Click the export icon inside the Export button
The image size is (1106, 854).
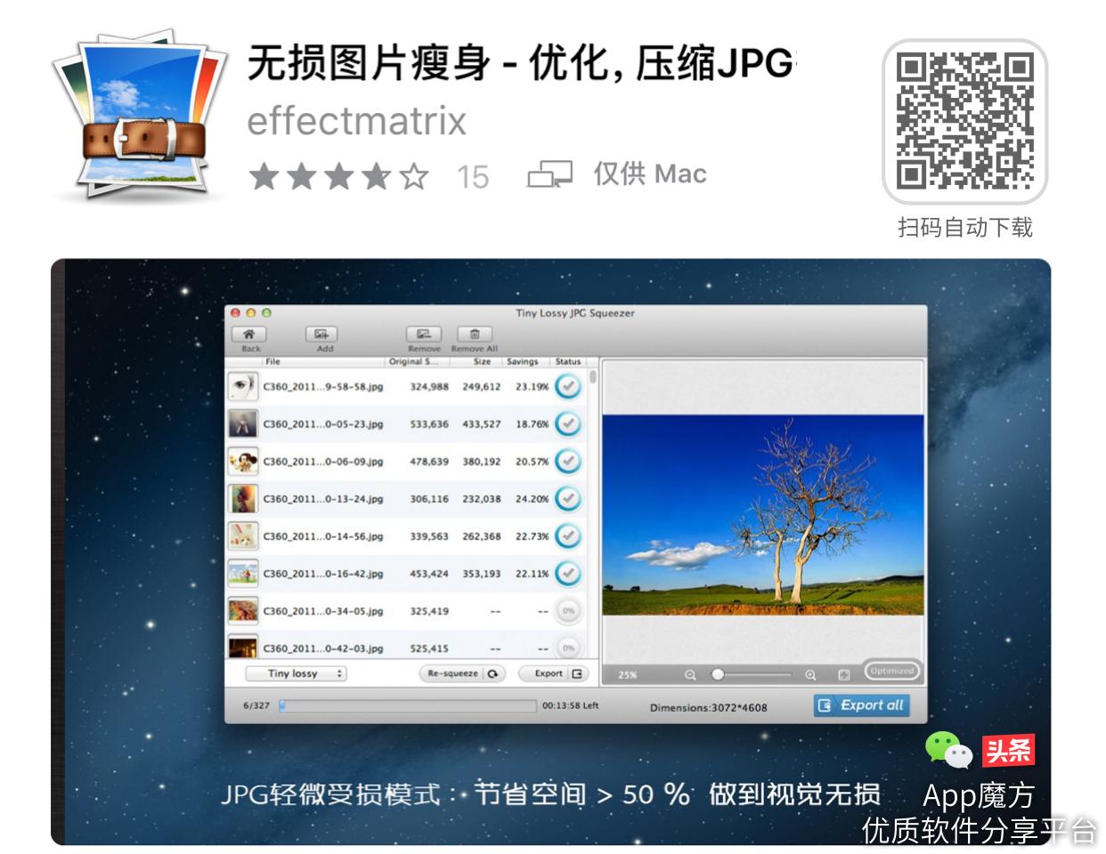[578, 673]
